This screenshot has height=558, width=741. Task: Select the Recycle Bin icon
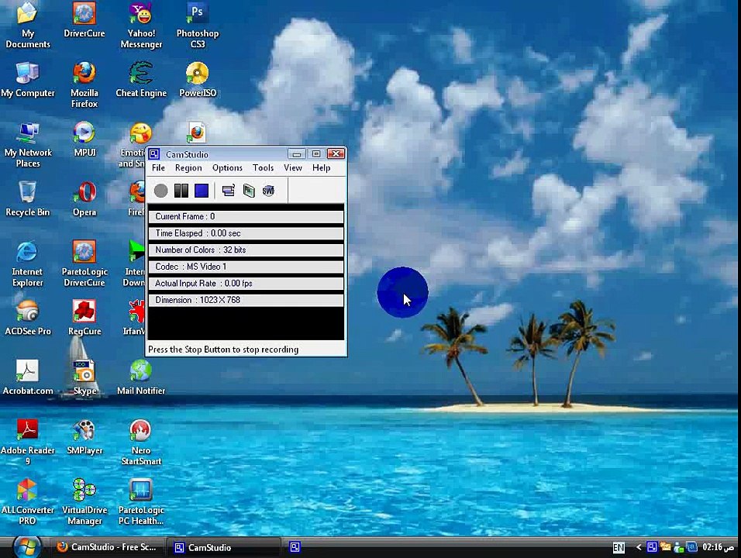click(x=27, y=198)
